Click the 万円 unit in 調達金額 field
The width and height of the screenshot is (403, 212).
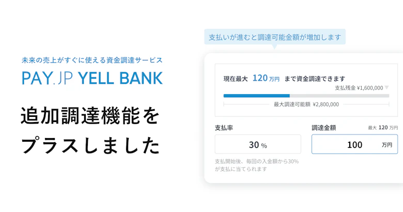(386, 145)
